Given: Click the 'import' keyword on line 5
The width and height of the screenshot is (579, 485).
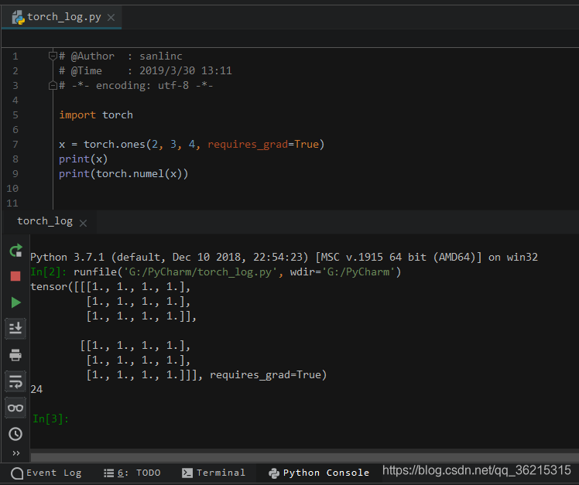Looking at the screenshot, I should coord(77,114).
